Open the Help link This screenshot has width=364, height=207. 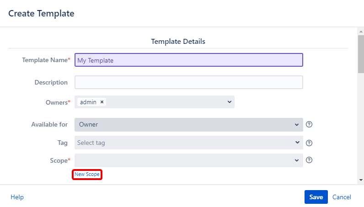coord(17,197)
